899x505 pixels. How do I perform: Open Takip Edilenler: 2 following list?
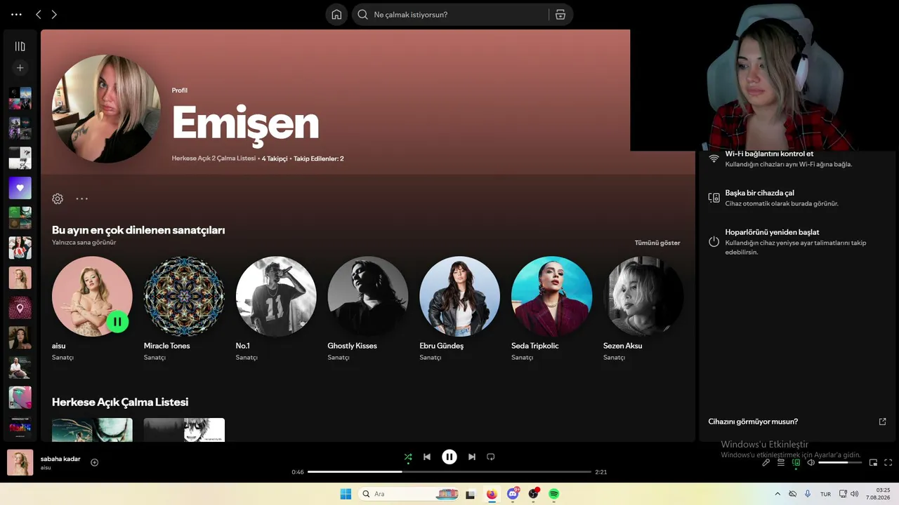319,159
